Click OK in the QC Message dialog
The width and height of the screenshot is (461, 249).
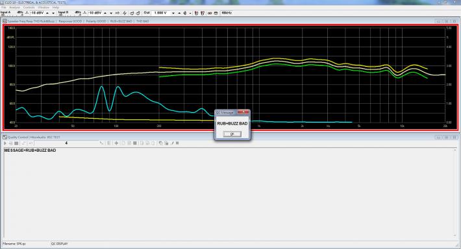click(x=232, y=134)
